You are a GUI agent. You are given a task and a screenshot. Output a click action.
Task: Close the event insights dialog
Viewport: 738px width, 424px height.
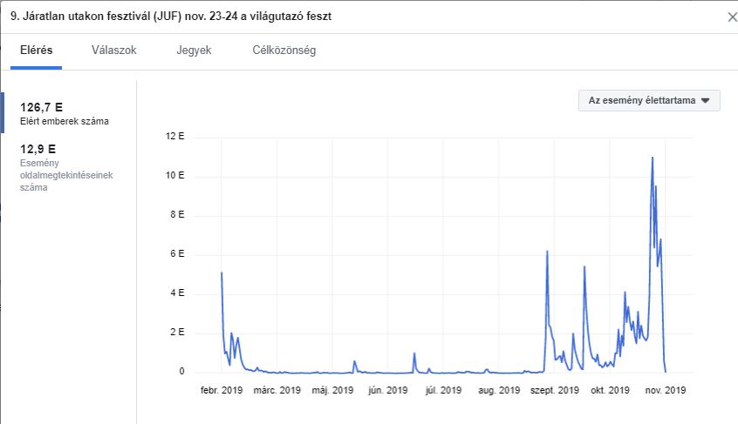731,17
